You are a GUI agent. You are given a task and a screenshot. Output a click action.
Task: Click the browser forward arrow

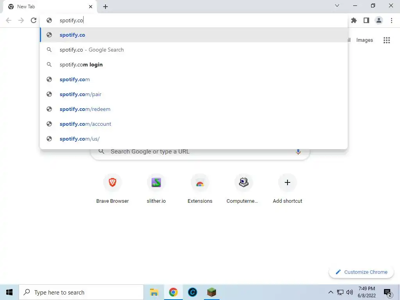(21, 20)
